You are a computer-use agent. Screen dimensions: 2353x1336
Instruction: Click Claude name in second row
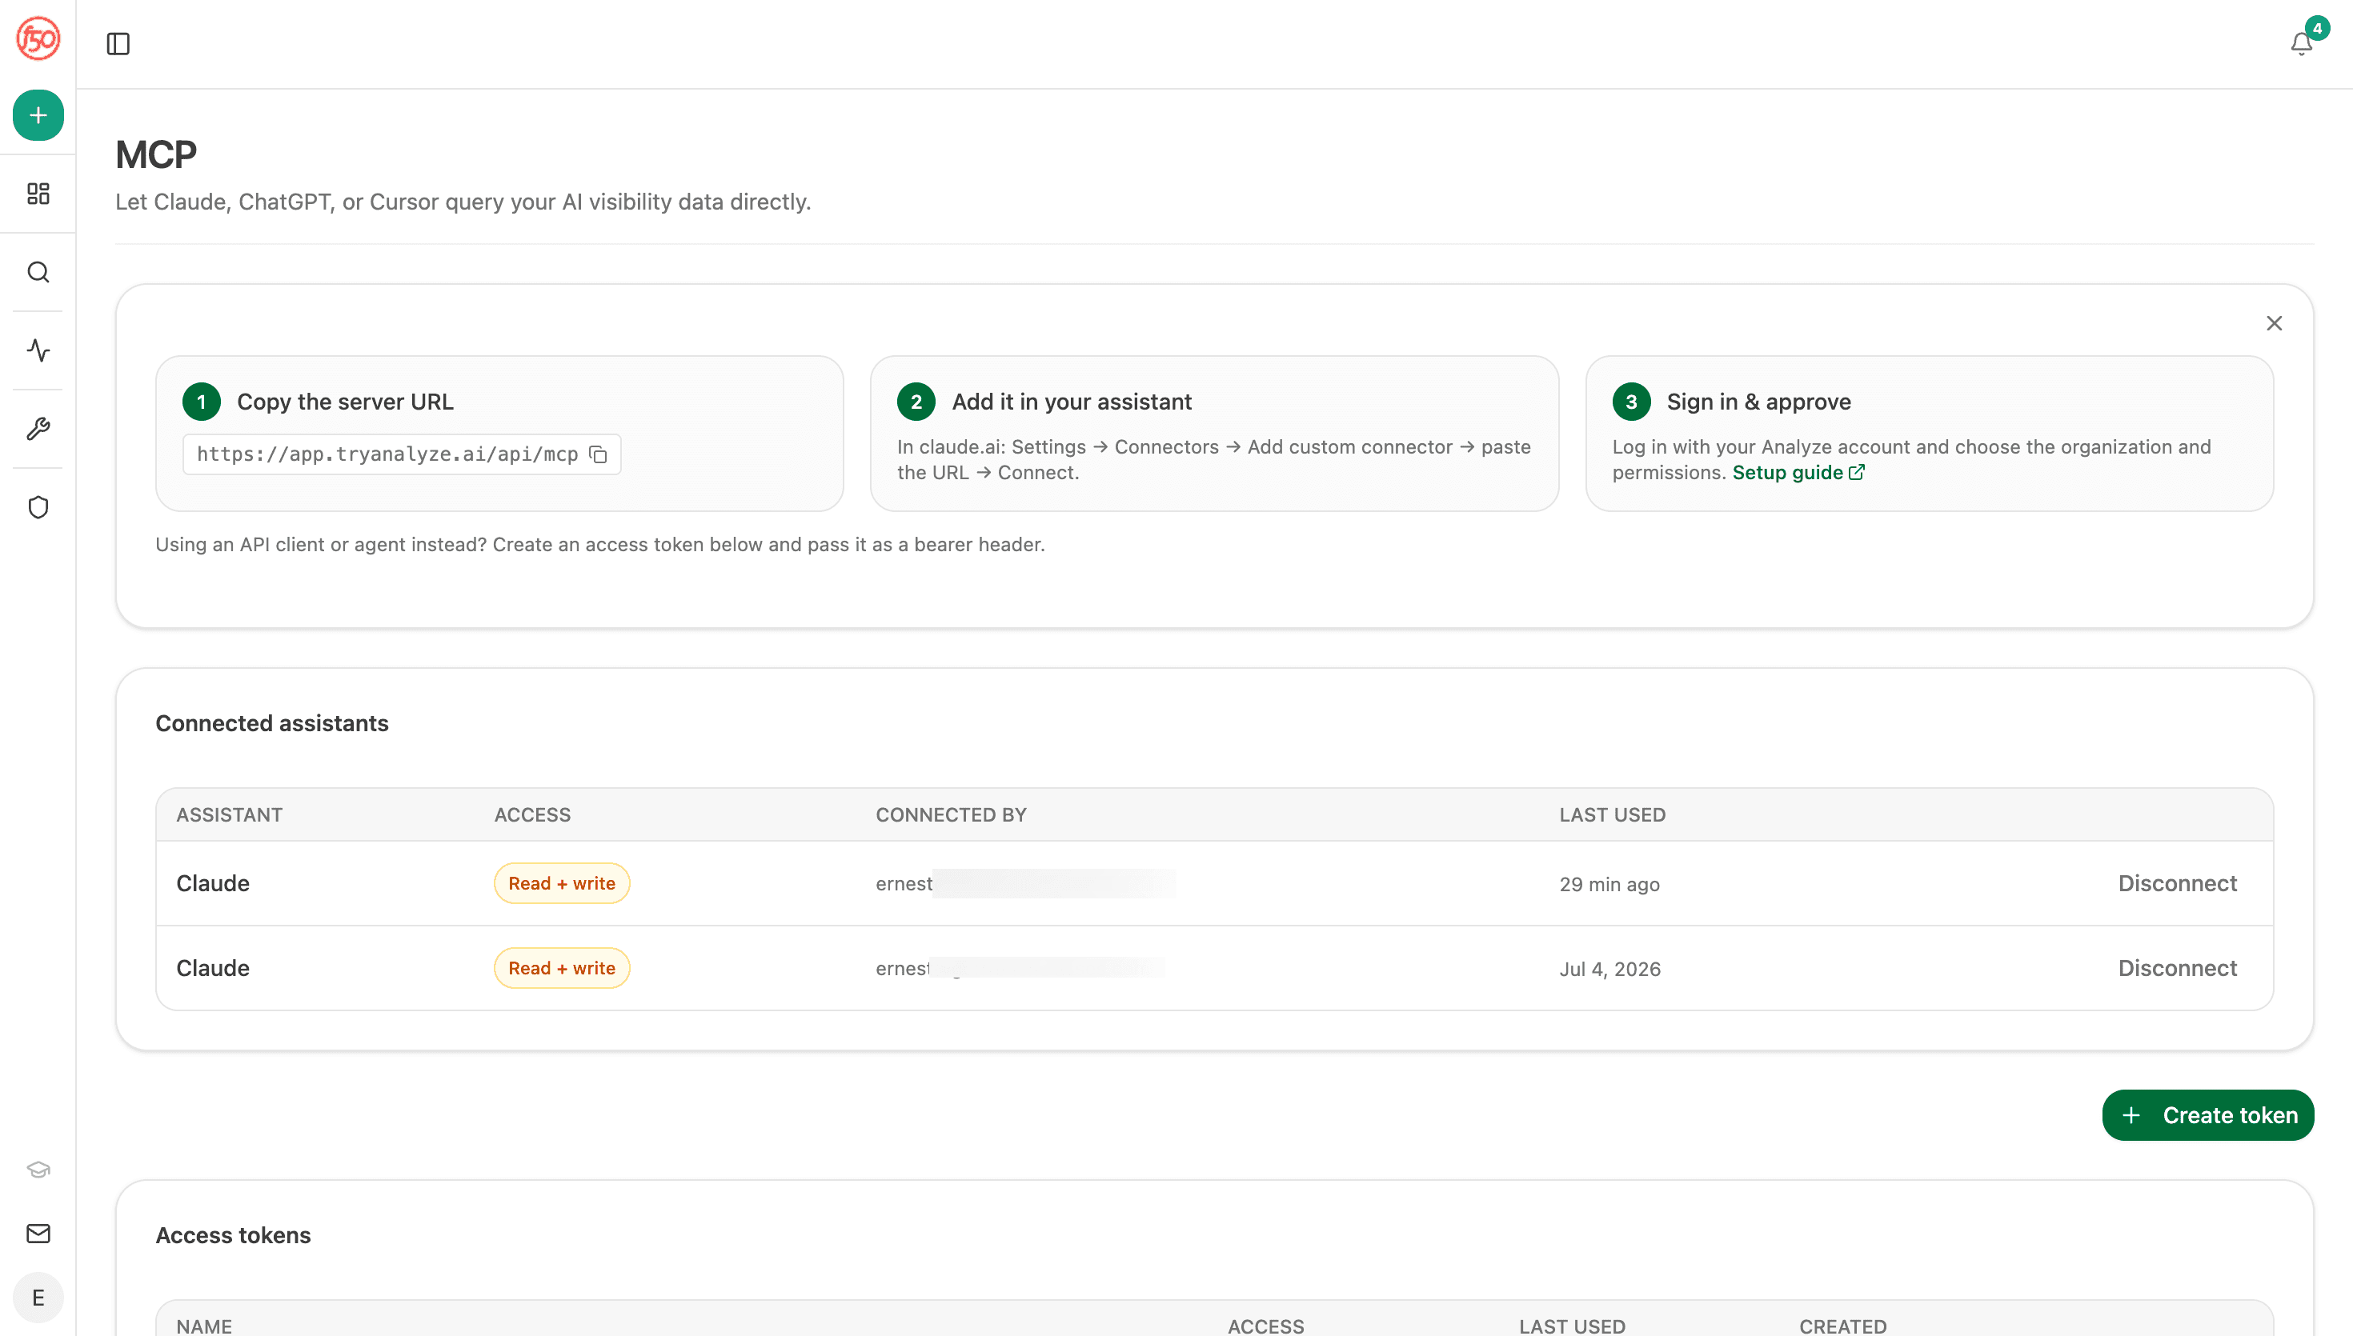pyautogui.click(x=213, y=968)
